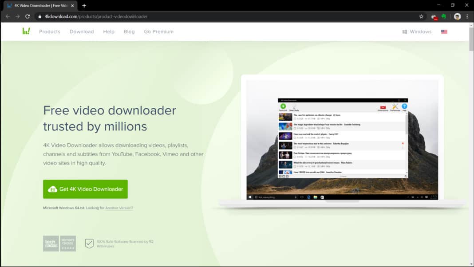The image size is (474, 267).
Task: Go forward to the next page
Action: 18,16
